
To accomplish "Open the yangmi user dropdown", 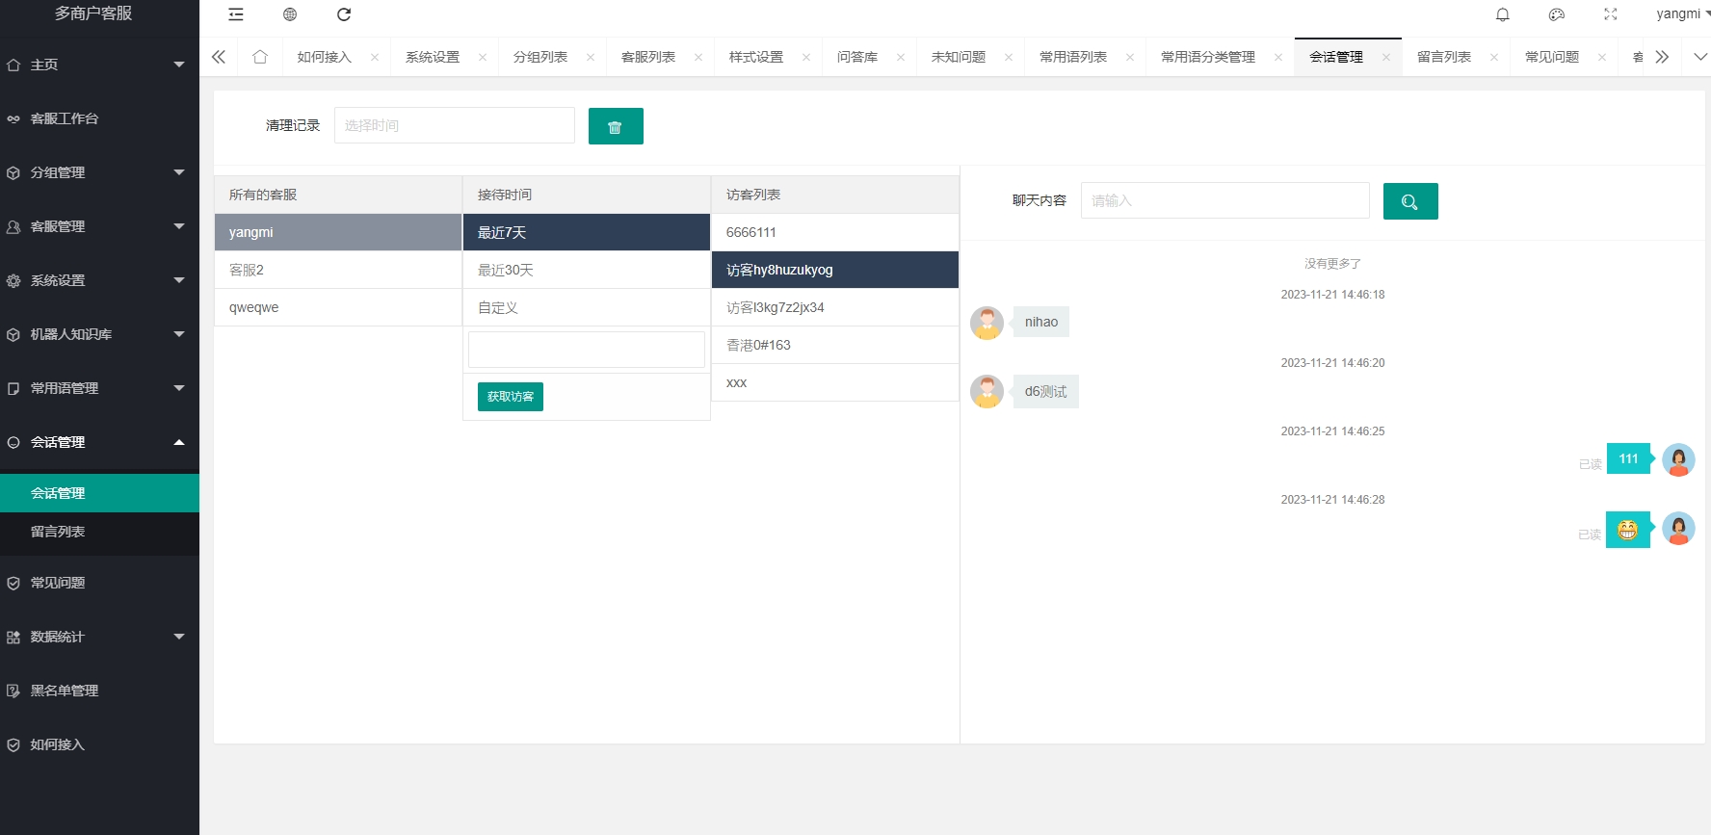I will tap(1683, 13).
